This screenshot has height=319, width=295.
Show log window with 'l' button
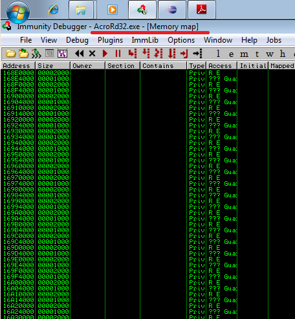tap(218, 54)
